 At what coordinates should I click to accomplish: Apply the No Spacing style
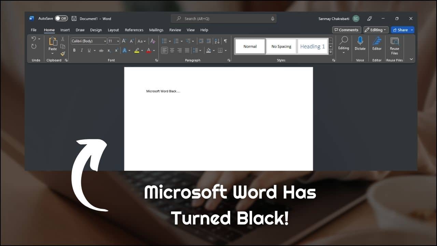[x=281, y=46]
